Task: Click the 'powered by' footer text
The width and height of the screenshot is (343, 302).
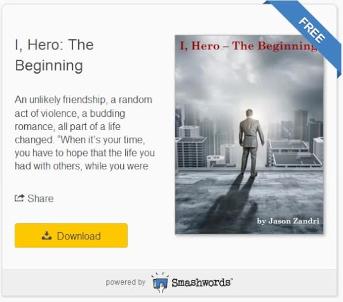Action: pos(126,282)
